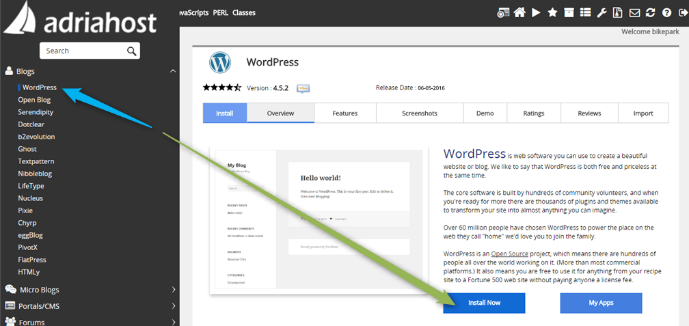The image size is (689, 326).
Task: Open the Classes menu item
Action: click(244, 13)
